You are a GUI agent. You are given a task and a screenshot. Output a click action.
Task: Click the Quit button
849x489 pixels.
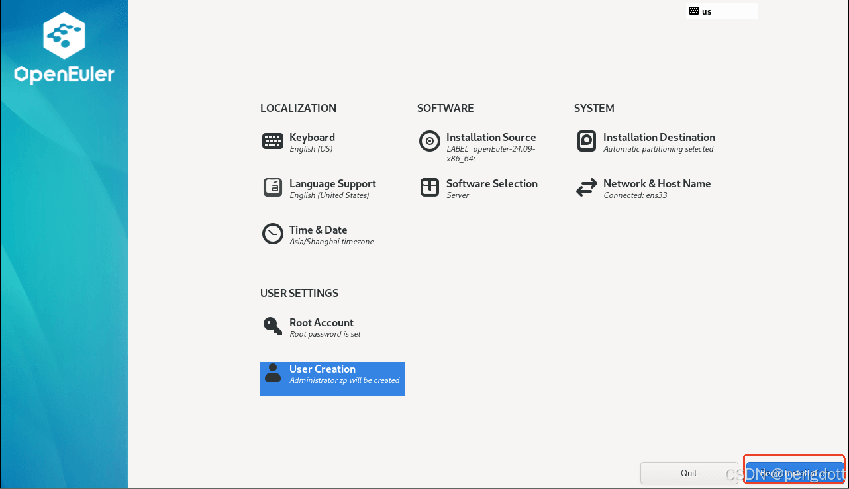[689, 473]
